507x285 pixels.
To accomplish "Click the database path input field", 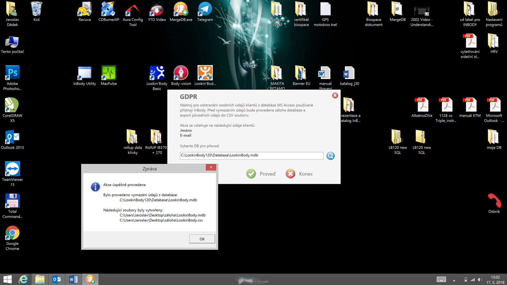I will point(251,155).
